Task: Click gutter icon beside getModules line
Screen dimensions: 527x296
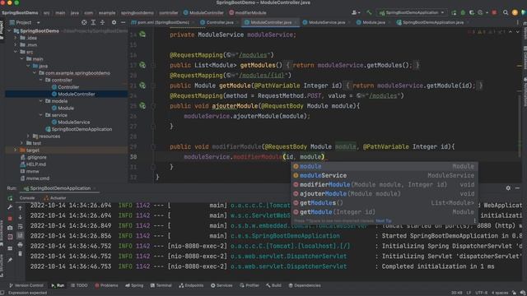Action: pos(142,65)
